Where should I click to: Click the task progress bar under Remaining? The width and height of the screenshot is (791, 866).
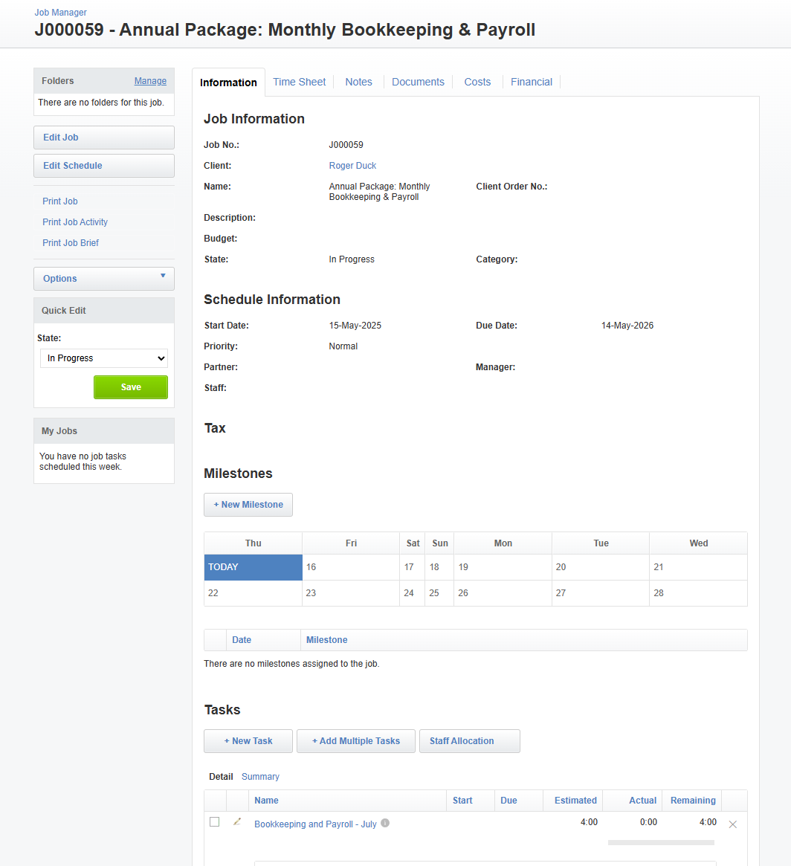click(x=660, y=843)
